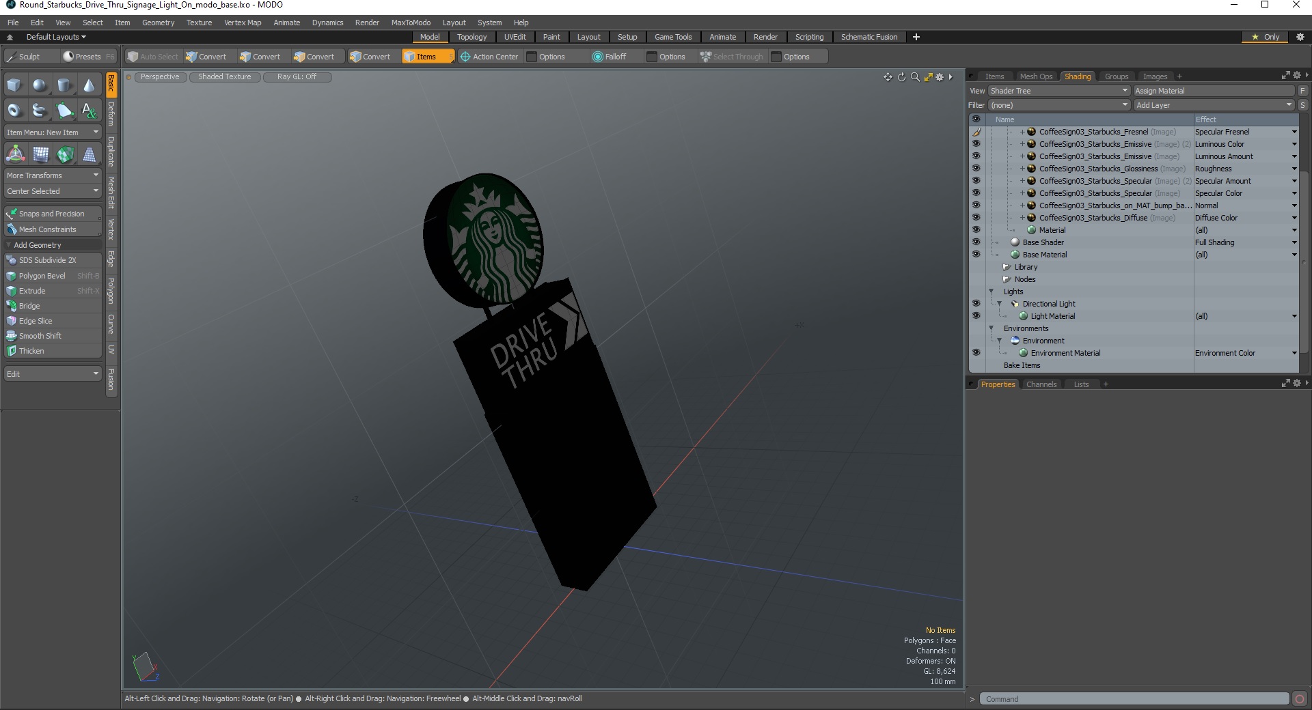Click the Edge Slice tool
The image size is (1312, 710).
pos(53,321)
